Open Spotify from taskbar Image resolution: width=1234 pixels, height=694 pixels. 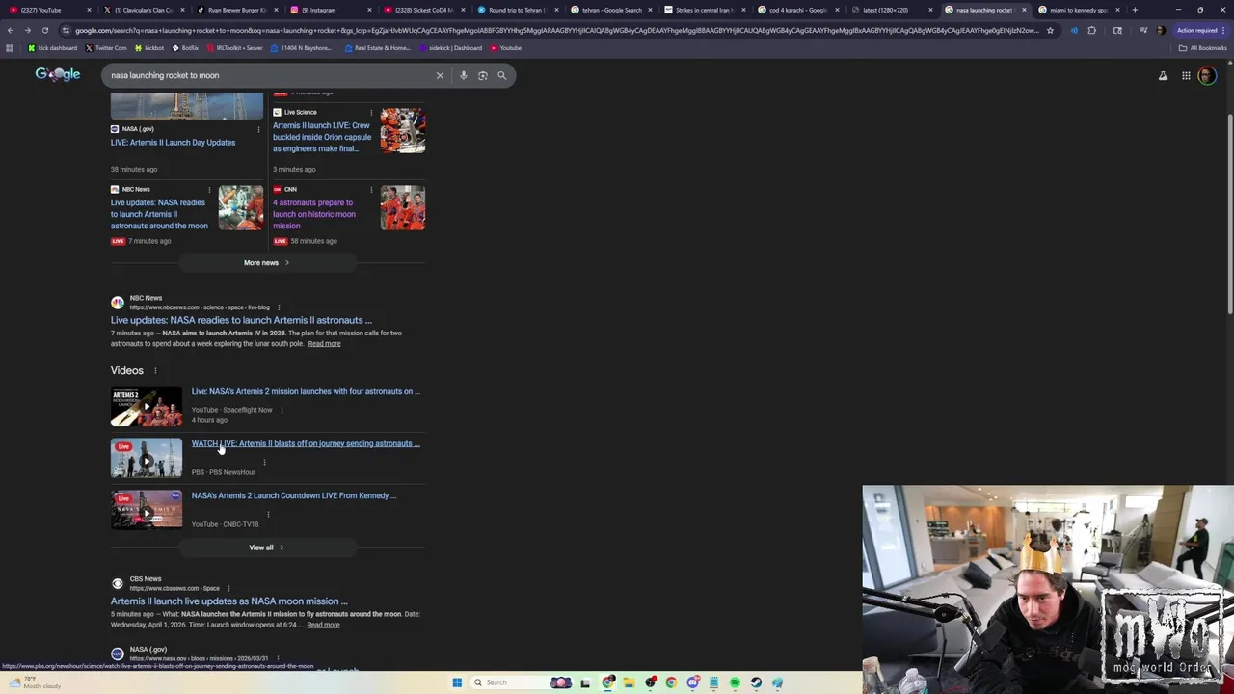pos(735,682)
